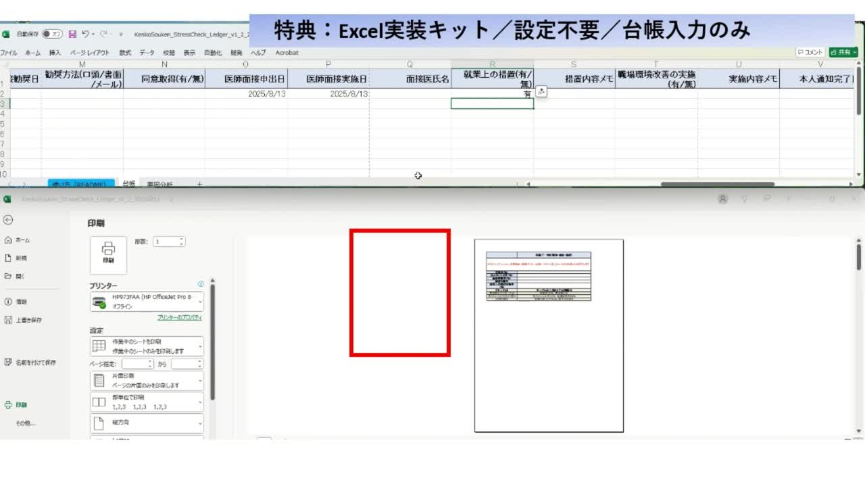Open the 部単位で印刷 collation dropdown
Image resolution: width=865 pixels, height=487 pixels.
coord(147,402)
